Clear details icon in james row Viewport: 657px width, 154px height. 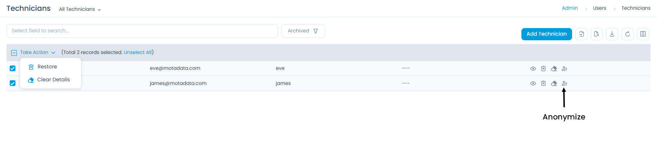[554, 83]
